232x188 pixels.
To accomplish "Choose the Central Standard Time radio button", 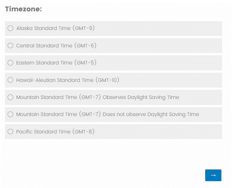I will (11, 45).
